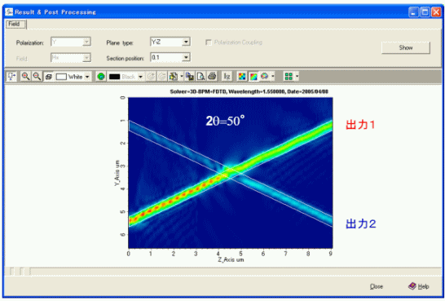This screenshot has height=301, width=445.
Task: Click the Close button at bottom
Action: coord(376,286)
